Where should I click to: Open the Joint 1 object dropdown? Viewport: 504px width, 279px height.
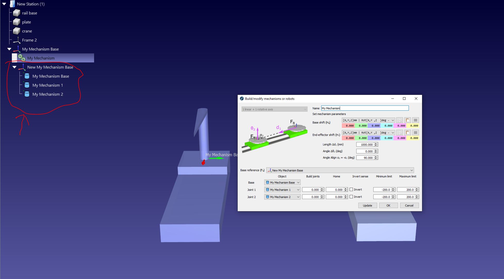coord(282,190)
